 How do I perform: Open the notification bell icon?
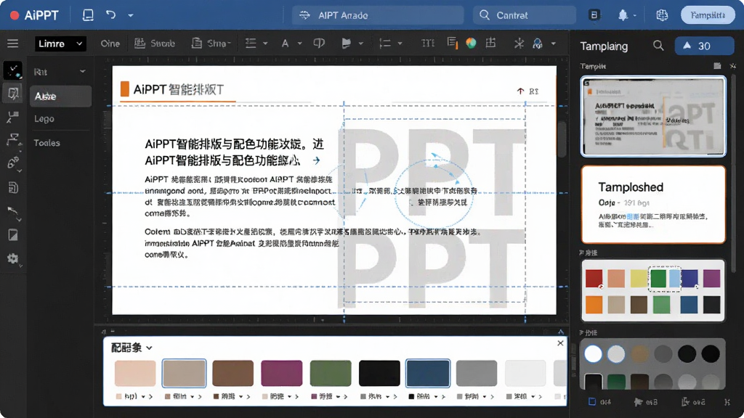point(623,15)
